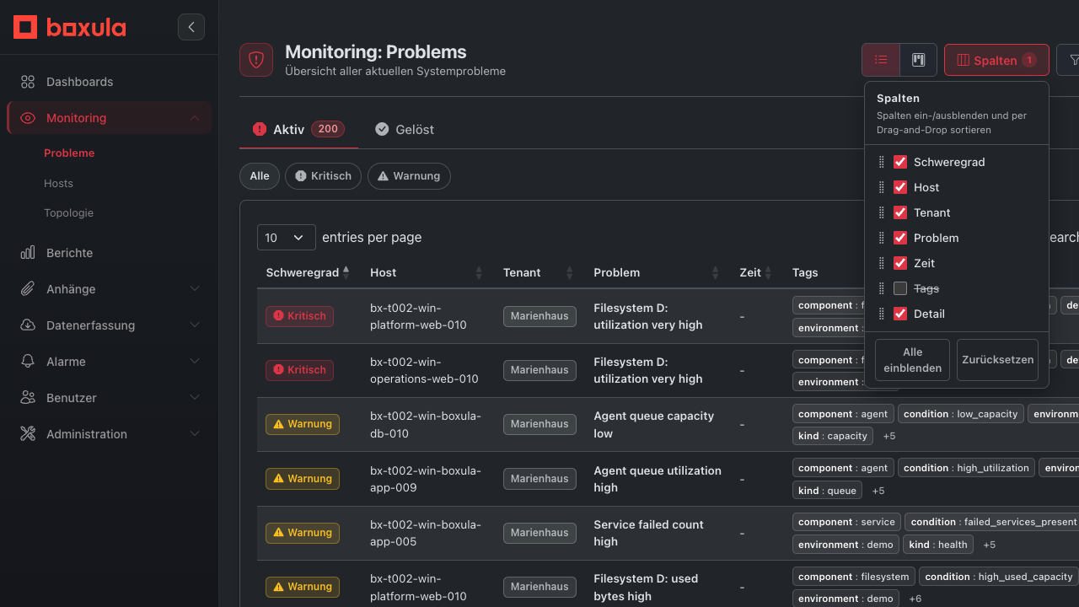Screen dimensions: 1079x607
Task: Filter problems by Kritisch
Action: (324, 176)
